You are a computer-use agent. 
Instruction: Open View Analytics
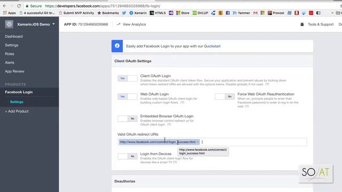pyautogui.click(x=134, y=25)
